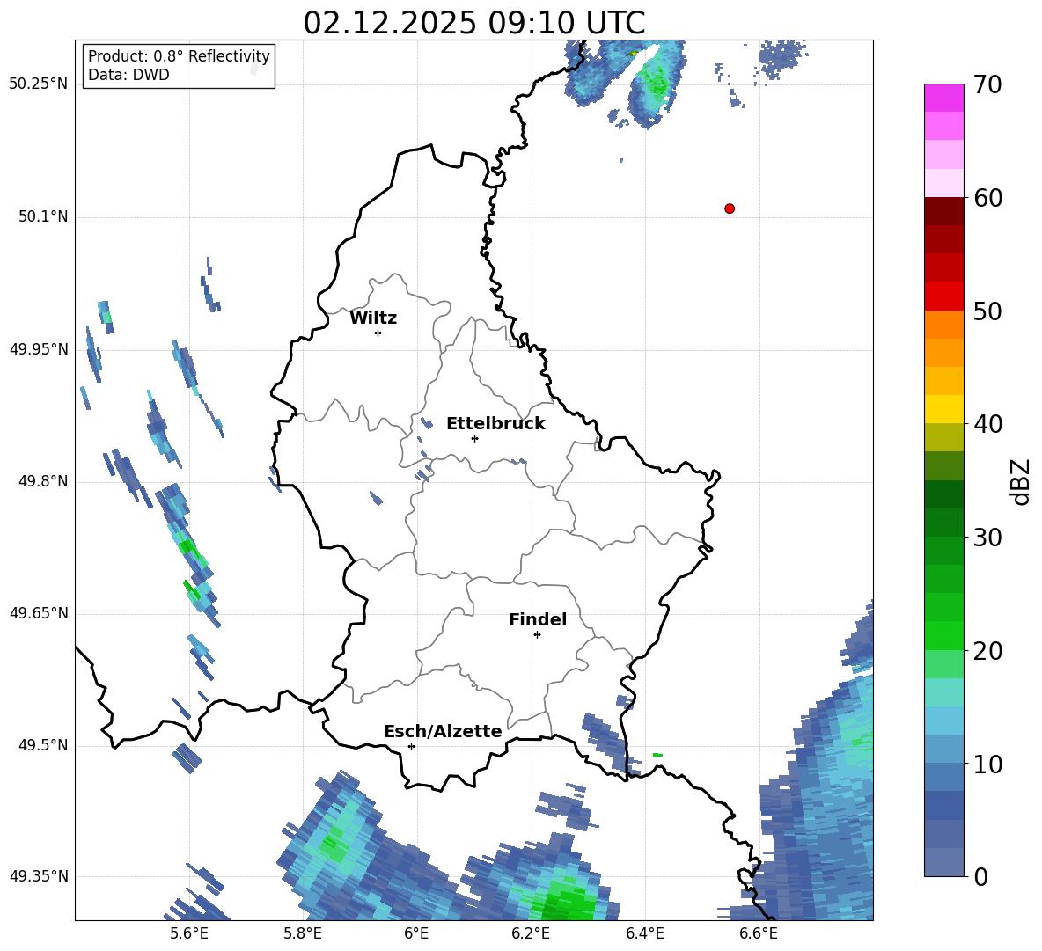
Task: Click the 6.6°E longitude label
Action: point(759,933)
